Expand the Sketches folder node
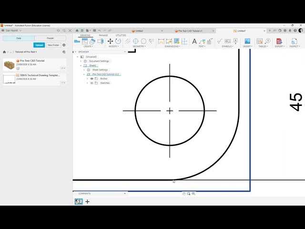The height and width of the screenshot is (229, 305). pos(87,83)
